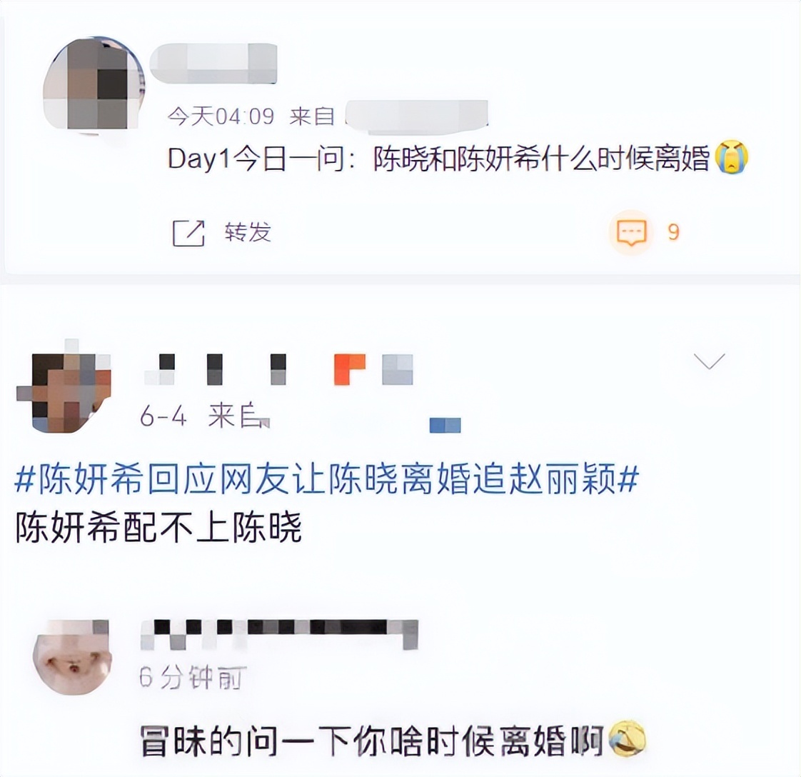Click the 转发 repost label
This screenshot has height=777, width=801.
click(x=248, y=233)
